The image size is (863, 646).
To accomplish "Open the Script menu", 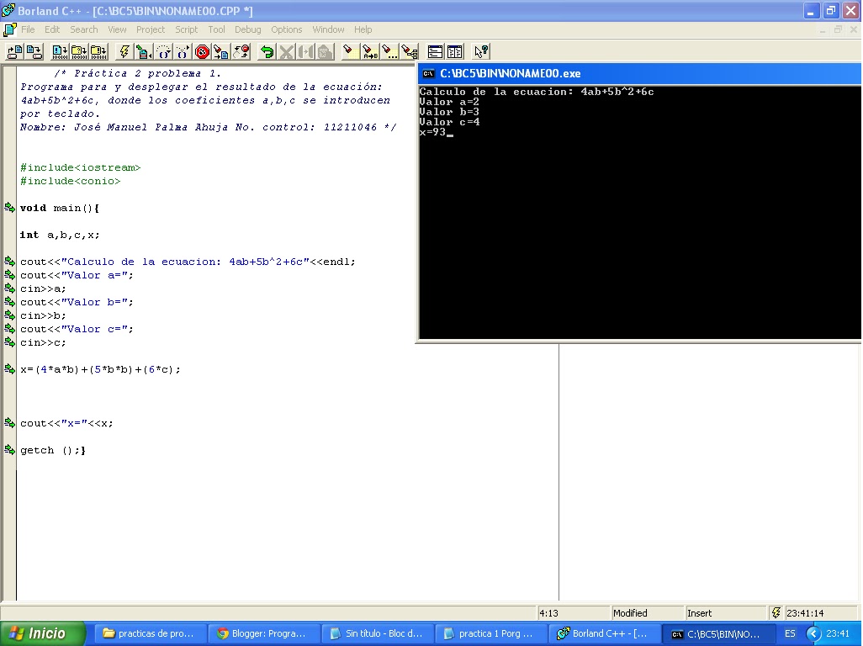I will tap(186, 29).
